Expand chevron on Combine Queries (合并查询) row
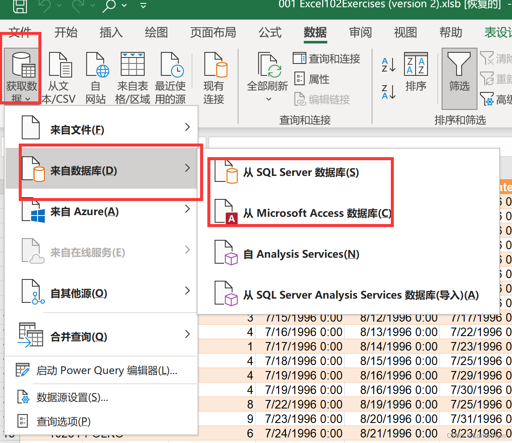This screenshot has width=512, height=443. (187, 334)
